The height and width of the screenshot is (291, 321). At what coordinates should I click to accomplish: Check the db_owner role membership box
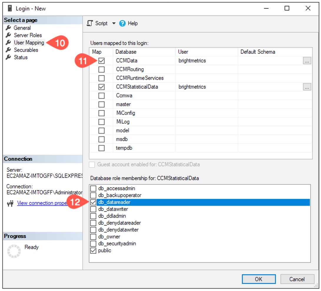click(x=93, y=237)
